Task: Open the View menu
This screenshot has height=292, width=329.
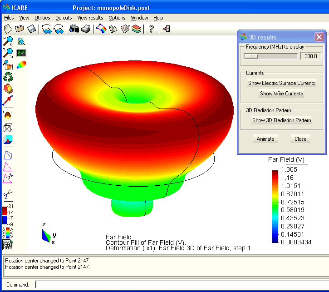Action: point(24,18)
